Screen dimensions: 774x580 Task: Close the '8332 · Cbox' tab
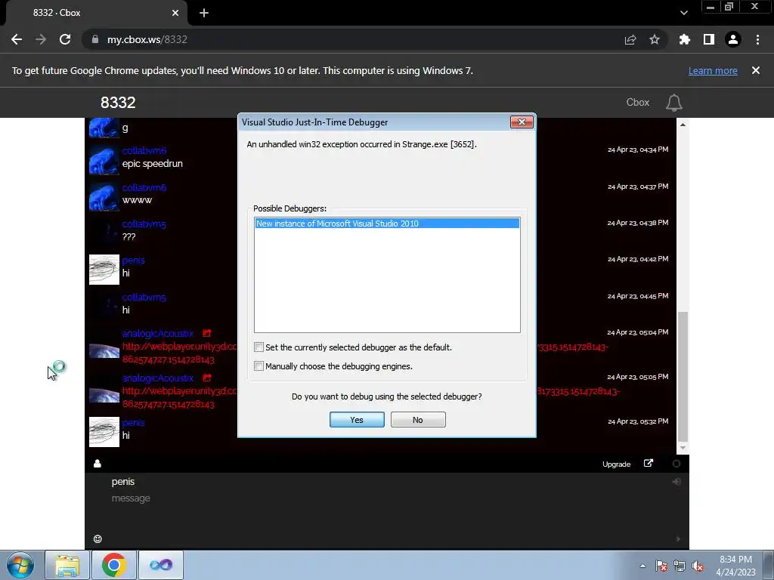tap(175, 13)
